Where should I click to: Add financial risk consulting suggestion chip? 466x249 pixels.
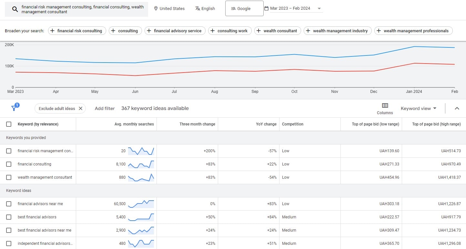tap(77, 31)
